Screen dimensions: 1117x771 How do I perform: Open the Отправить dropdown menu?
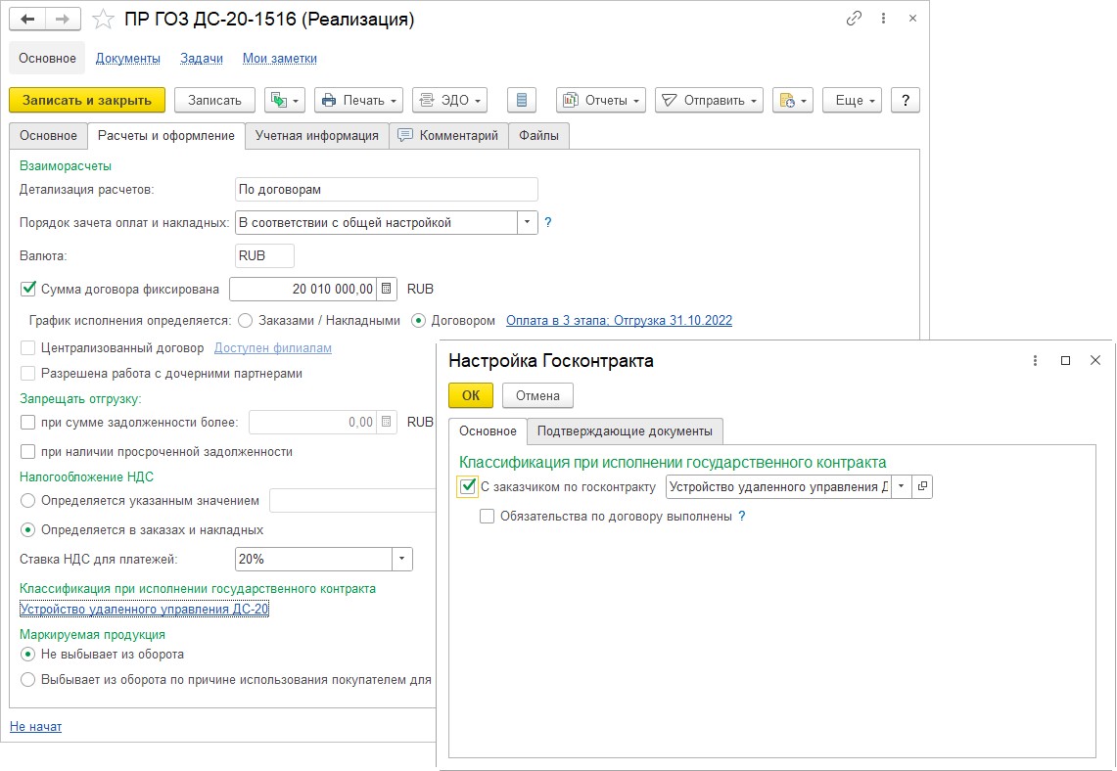pos(709,101)
